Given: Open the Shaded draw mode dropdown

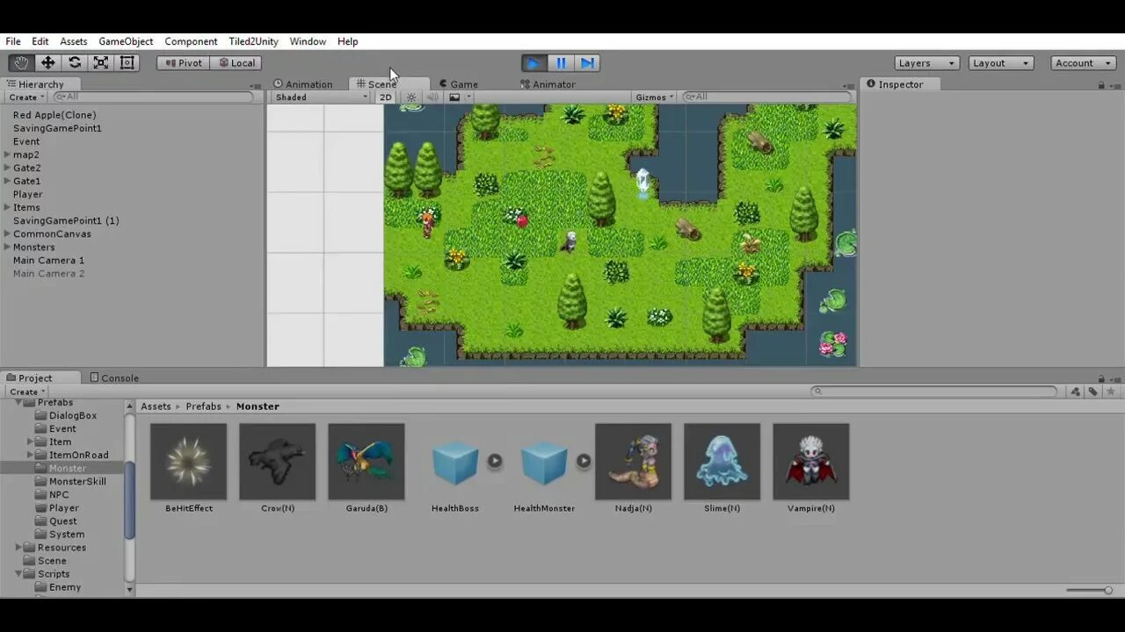Looking at the screenshot, I should coord(322,97).
